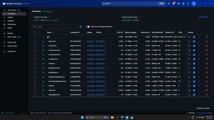Sort by CPU (%) column header
Screen dimensions: 214x120
[x=120, y=32]
